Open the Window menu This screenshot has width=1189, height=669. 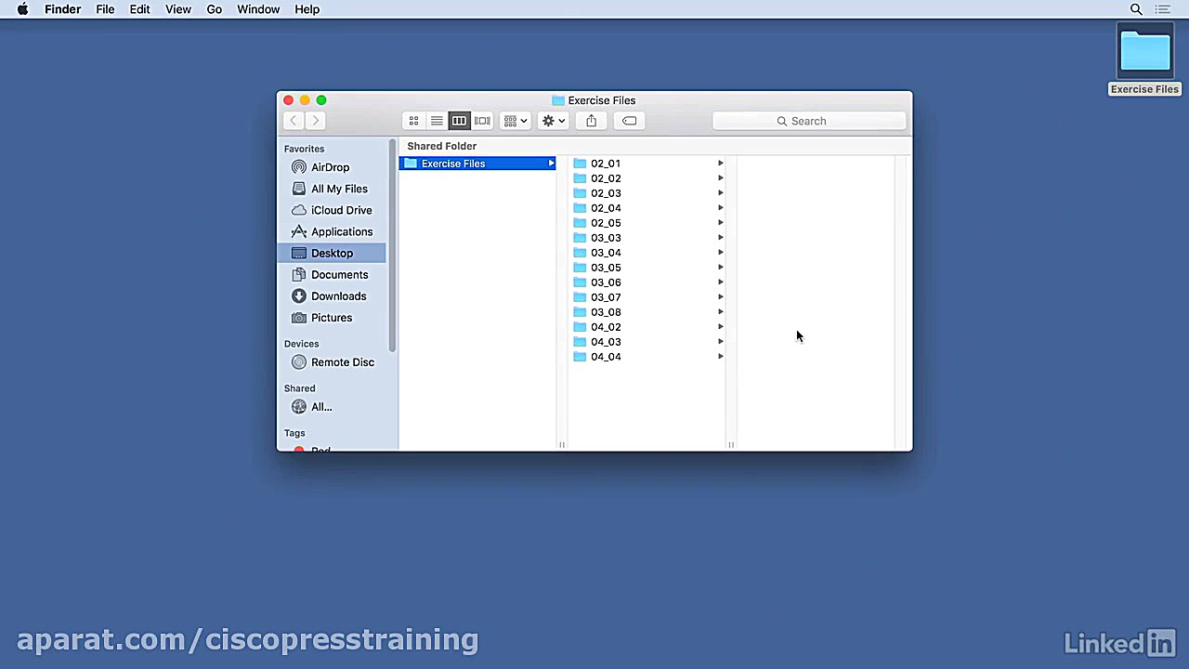pyautogui.click(x=258, y=9)
